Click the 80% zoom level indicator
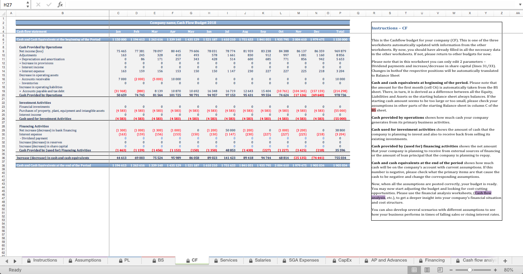This screenshot has height=274, width=523. 509,270
